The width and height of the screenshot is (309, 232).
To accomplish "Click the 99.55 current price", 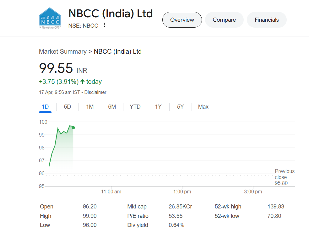I will [x=56, y=68].
